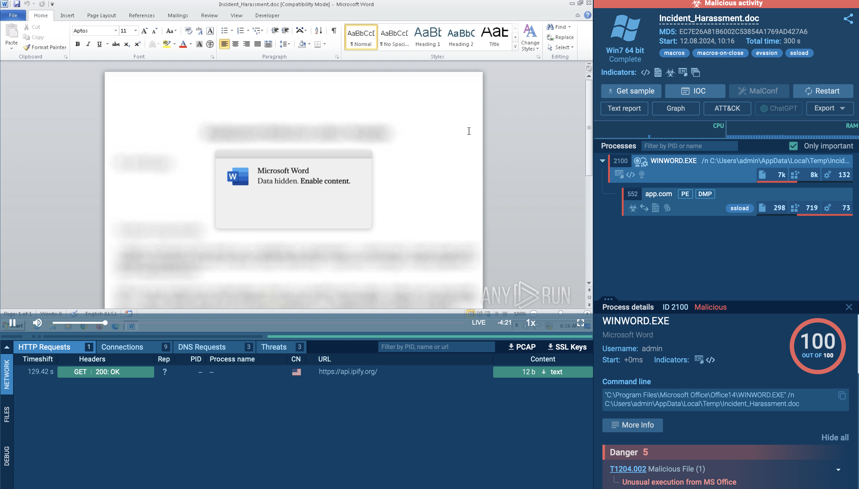Click the video progress slider handle
Image resolution: width=859 pixels, height=489 pixels.
click(105, 323)
